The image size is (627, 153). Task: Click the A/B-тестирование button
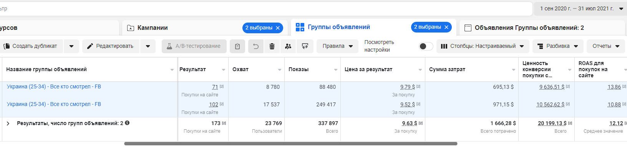click(x=194, y=46)
